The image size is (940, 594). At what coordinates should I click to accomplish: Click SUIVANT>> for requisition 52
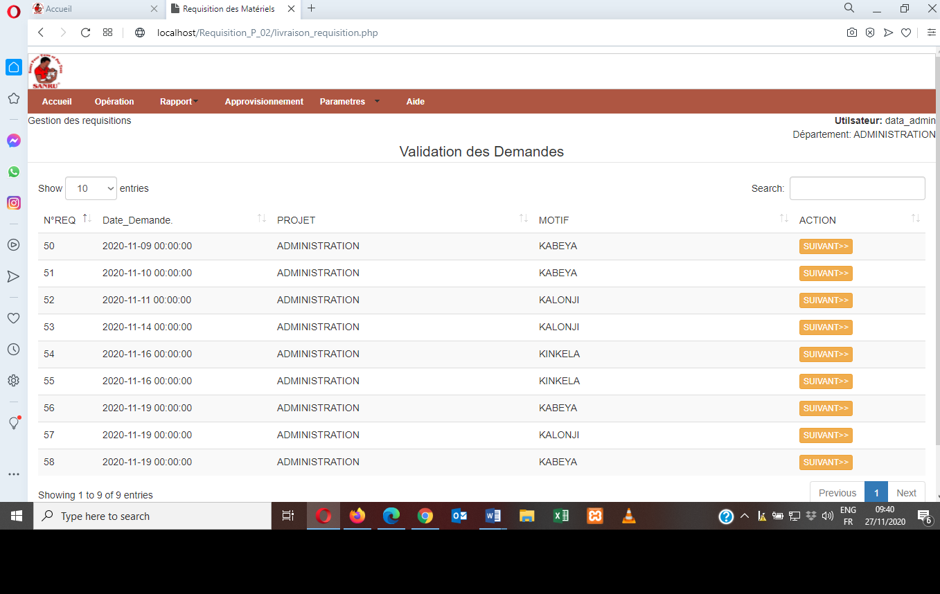825,300
